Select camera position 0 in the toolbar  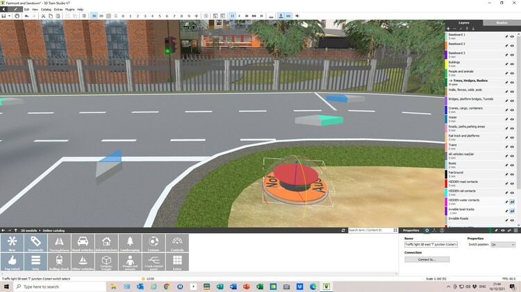(x=123, y=16)
